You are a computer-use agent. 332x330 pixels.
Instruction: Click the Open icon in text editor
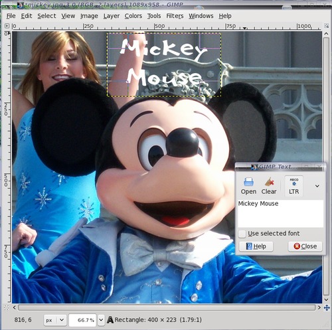[x=248, y=186]
